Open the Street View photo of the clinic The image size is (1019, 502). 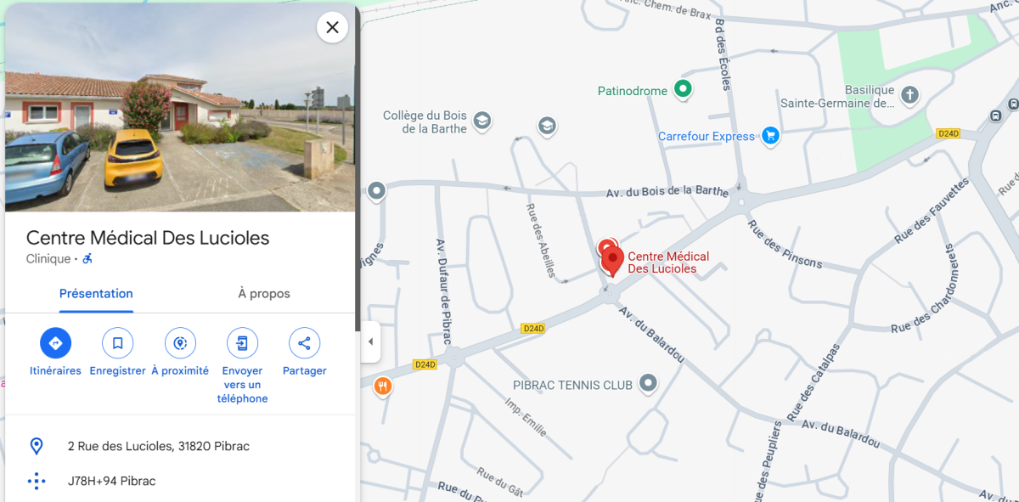click(180, 107)
